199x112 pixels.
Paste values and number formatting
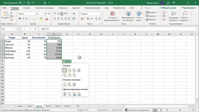(x=70, y=84)
